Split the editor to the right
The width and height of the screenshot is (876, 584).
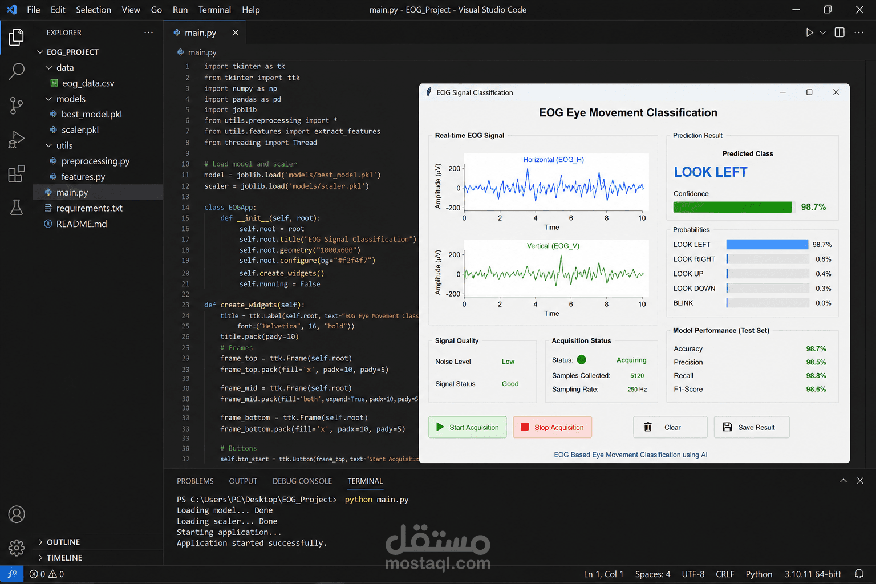point(839,33)
